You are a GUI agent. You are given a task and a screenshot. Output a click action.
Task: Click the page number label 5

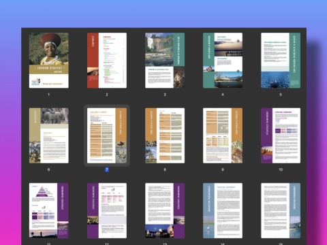coord(281,95)
